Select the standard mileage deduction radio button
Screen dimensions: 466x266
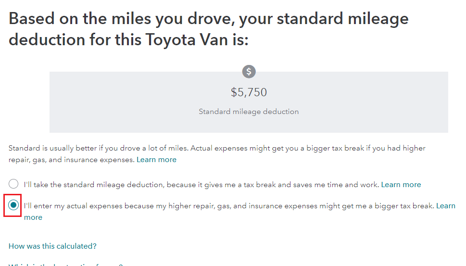[x=13, y=184]
